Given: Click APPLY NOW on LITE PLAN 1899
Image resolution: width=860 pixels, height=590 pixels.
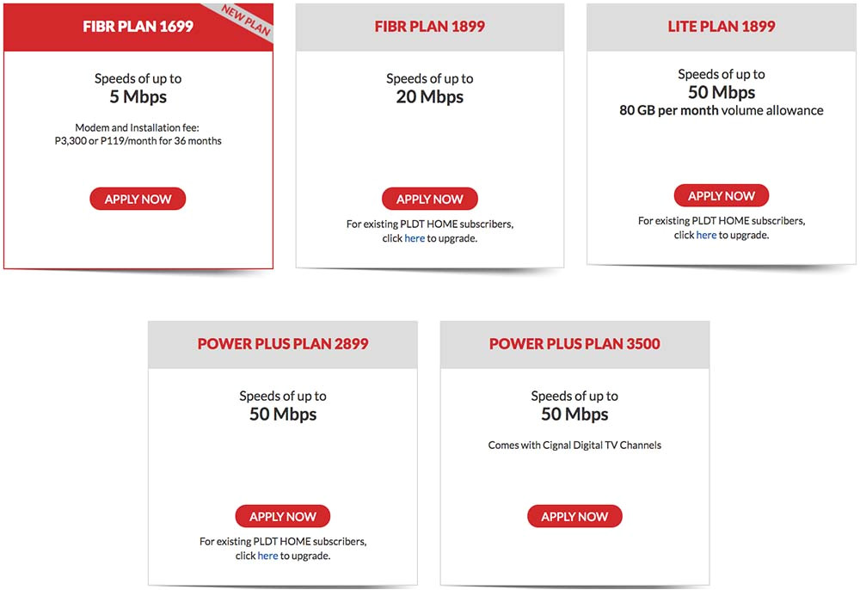Looking at the screenshot, I should 721,195.
